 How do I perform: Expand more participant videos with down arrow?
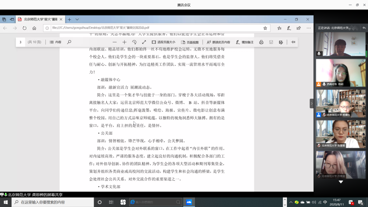[341, 182]
